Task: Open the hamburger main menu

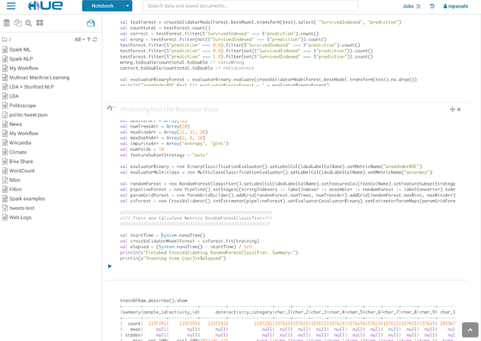Action: [x=11, y=6]
